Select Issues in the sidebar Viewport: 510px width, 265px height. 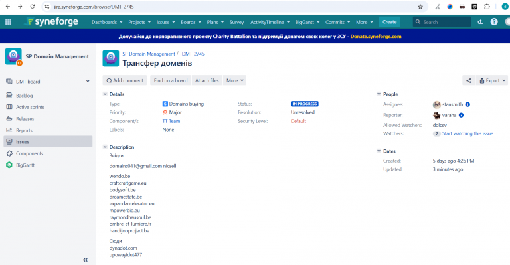tap(48, 141)
